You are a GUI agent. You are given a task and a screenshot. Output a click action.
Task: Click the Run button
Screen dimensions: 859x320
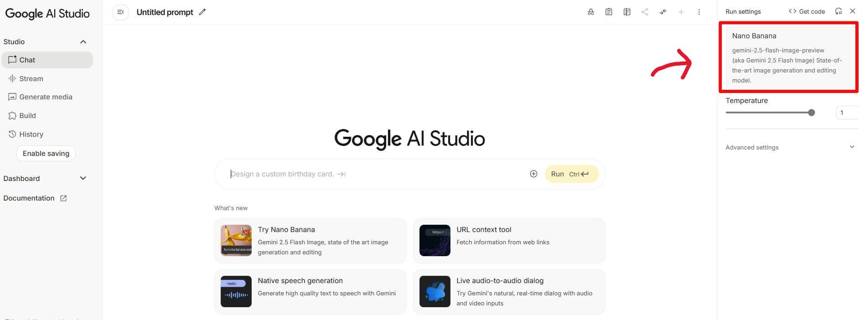(572, 174)
